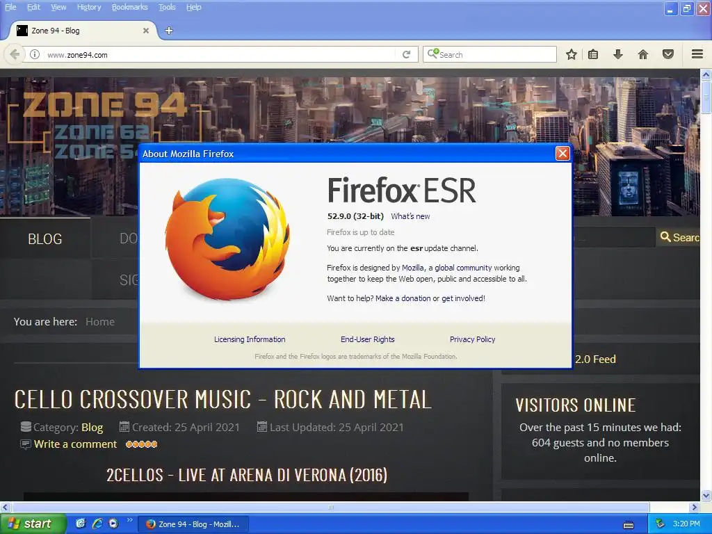Click the vertical scrollbar up arrow
712x534 pixels.
tap(706, 74)
